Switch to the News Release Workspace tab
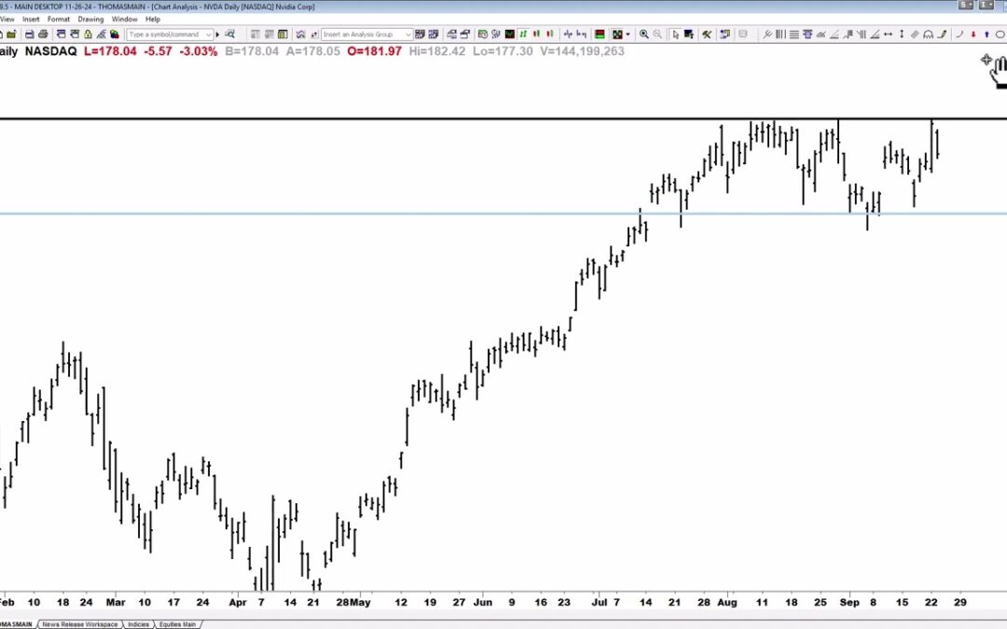The width and height of the screenshot is (1007, 629). point(80,622)
